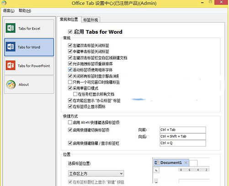Screen dimensions: 229x186
Task: Toggle 启用快捷键隐藏/显示标签栏 checkbox
Action: pyautogui.click(x=70, y=143)
